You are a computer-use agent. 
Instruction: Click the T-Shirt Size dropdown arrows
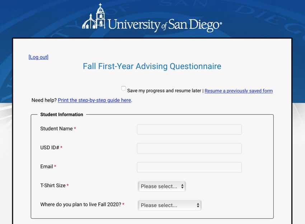[x=182, y=186]
